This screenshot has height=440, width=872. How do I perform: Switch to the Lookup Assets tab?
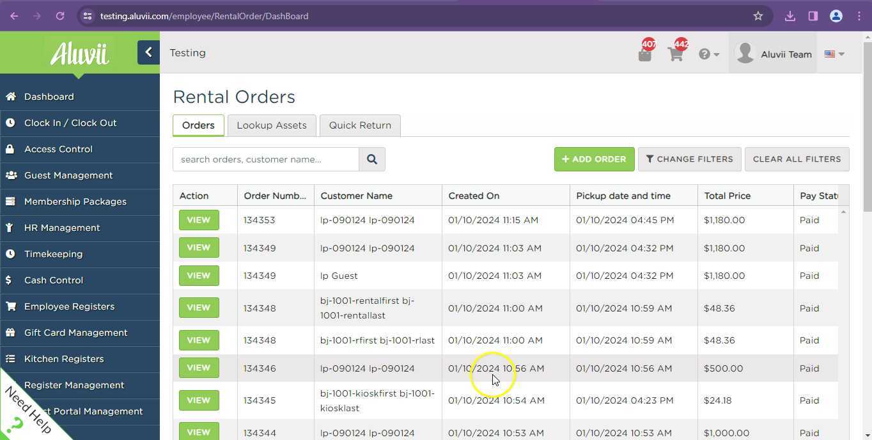pyautogui.click(x=271, y=125)
